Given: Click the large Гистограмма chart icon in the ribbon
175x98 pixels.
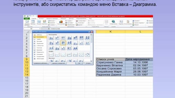Looking at the screenshot, I should point(61,22).
